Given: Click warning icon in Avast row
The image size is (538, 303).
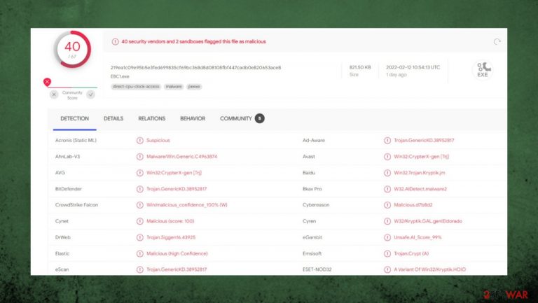Looking at the screenshot, I should tap(387, 157).
